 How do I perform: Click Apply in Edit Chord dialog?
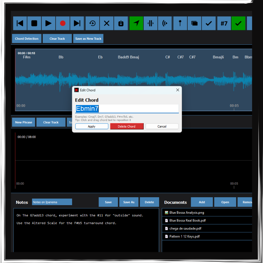(x=92, y=127)
